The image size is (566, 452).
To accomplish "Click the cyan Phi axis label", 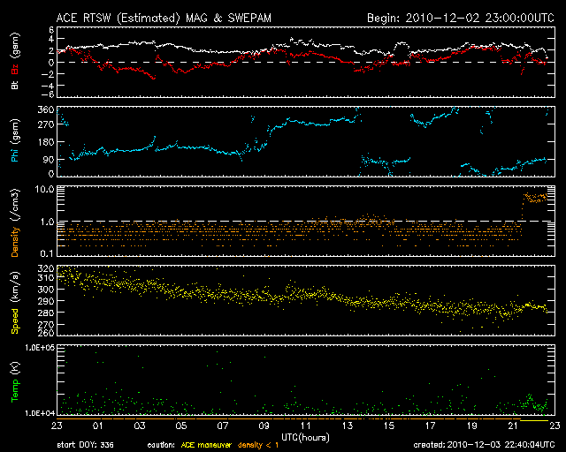I will point(15,154).
